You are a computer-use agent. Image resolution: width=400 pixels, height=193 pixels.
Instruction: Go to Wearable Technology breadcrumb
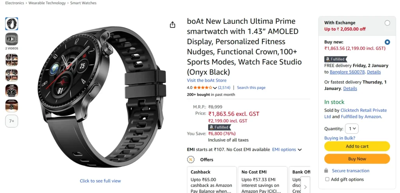point(47,3)
